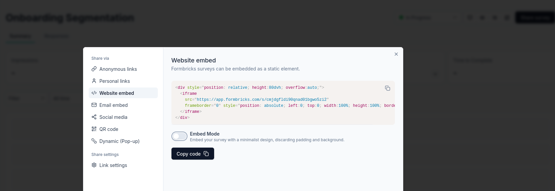Open the Anonymous links share option

tap(118, 69)
